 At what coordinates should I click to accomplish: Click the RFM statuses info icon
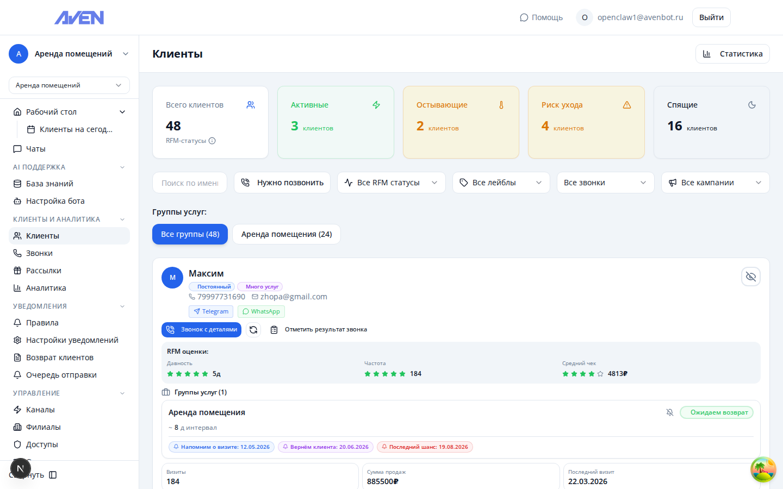coord(212,141)
